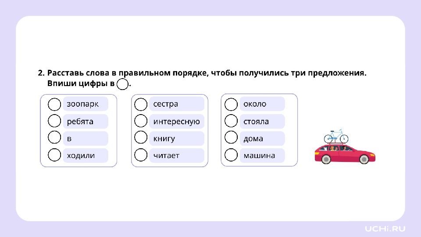This screenshot has width=421, height=237.
Task: Select the circle beside читает
Action: coord(141,155)
